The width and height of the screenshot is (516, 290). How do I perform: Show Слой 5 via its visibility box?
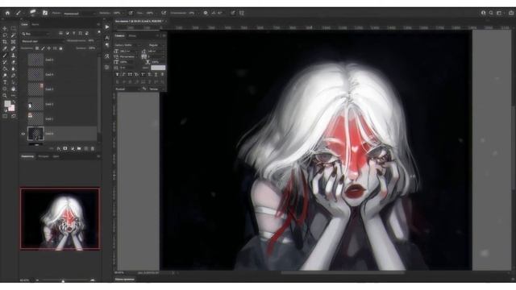(x=23, y=60)
